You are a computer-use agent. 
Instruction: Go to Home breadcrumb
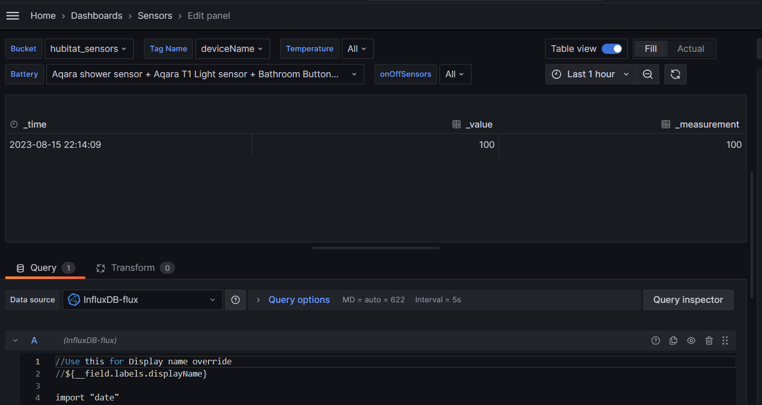click(x=43, y=16)
